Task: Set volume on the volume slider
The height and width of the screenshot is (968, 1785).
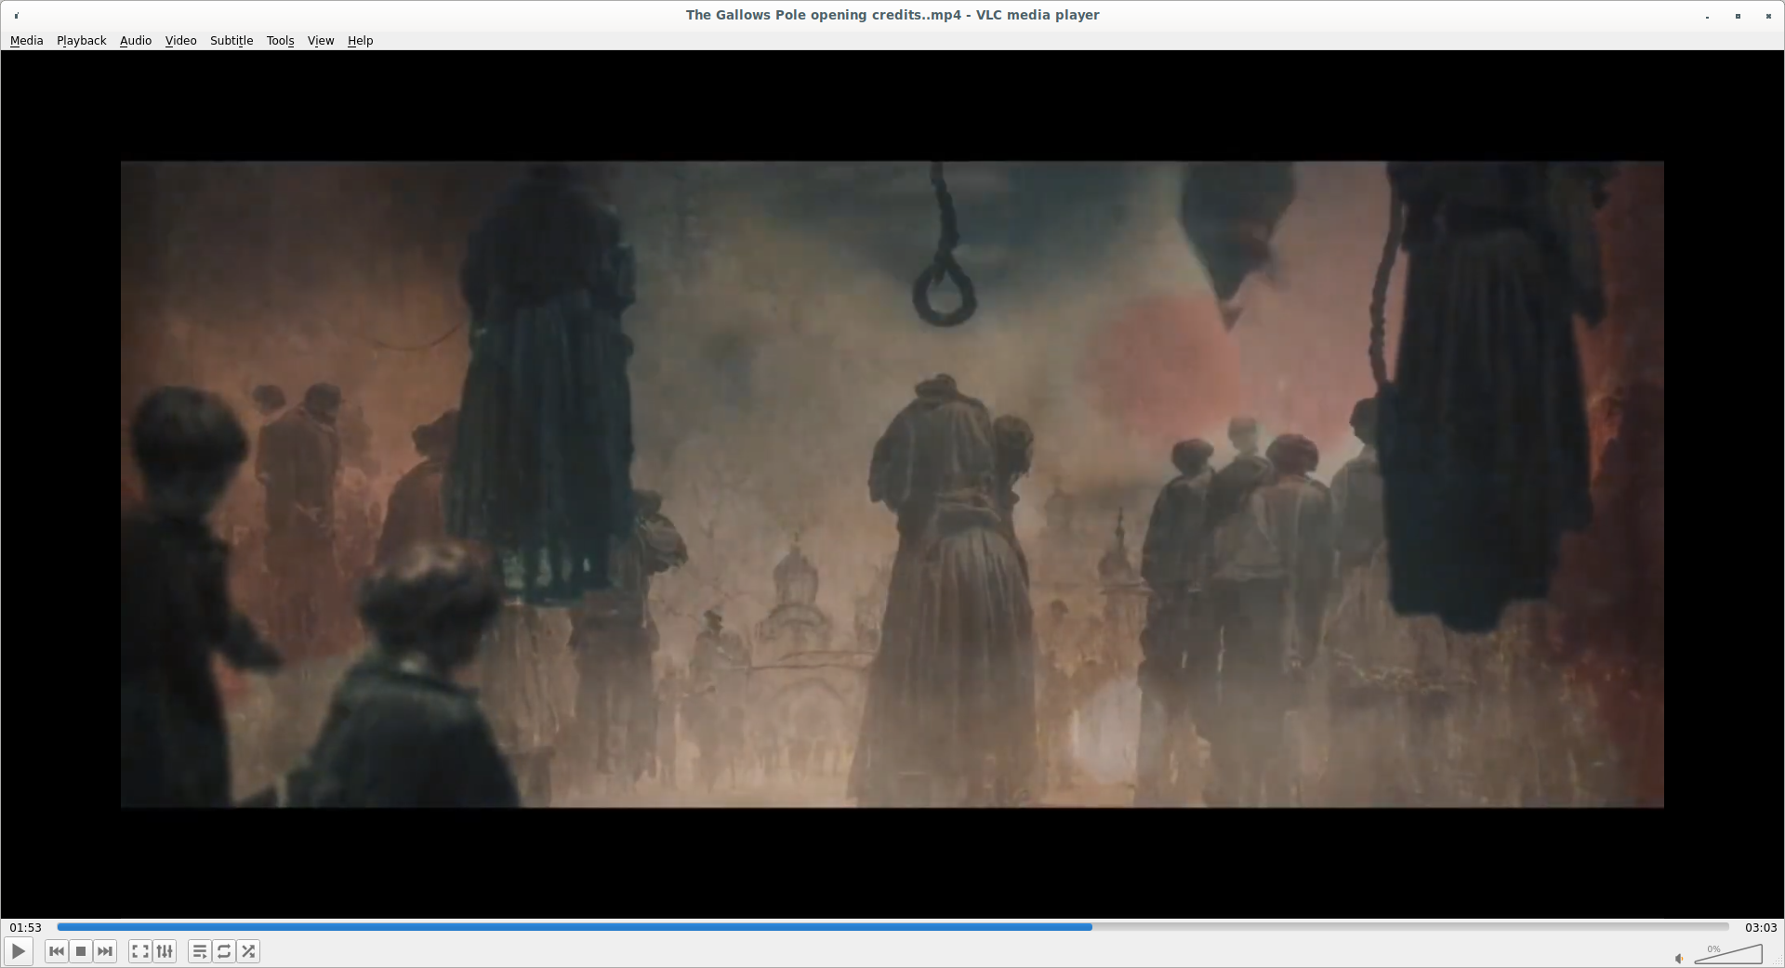Action: click(x=1728, y=954)
